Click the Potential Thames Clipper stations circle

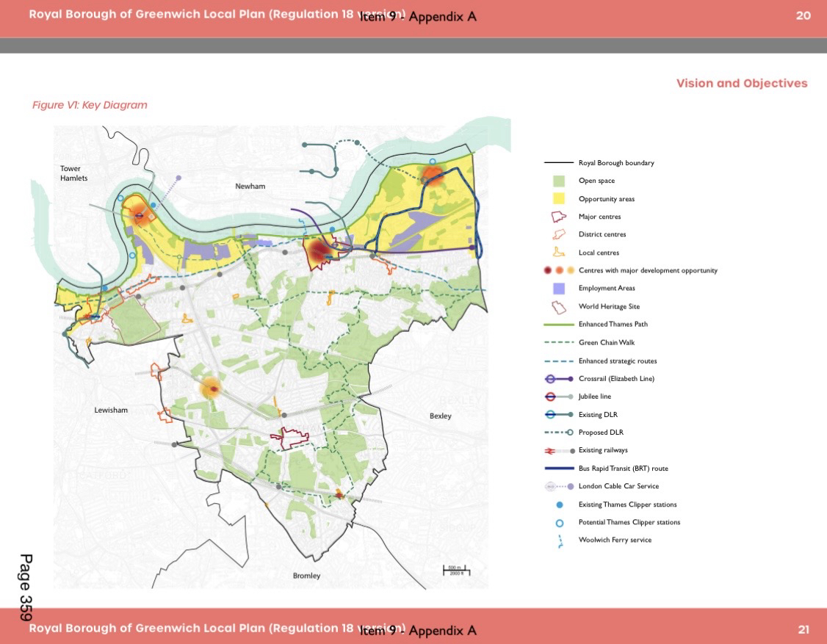559,522
